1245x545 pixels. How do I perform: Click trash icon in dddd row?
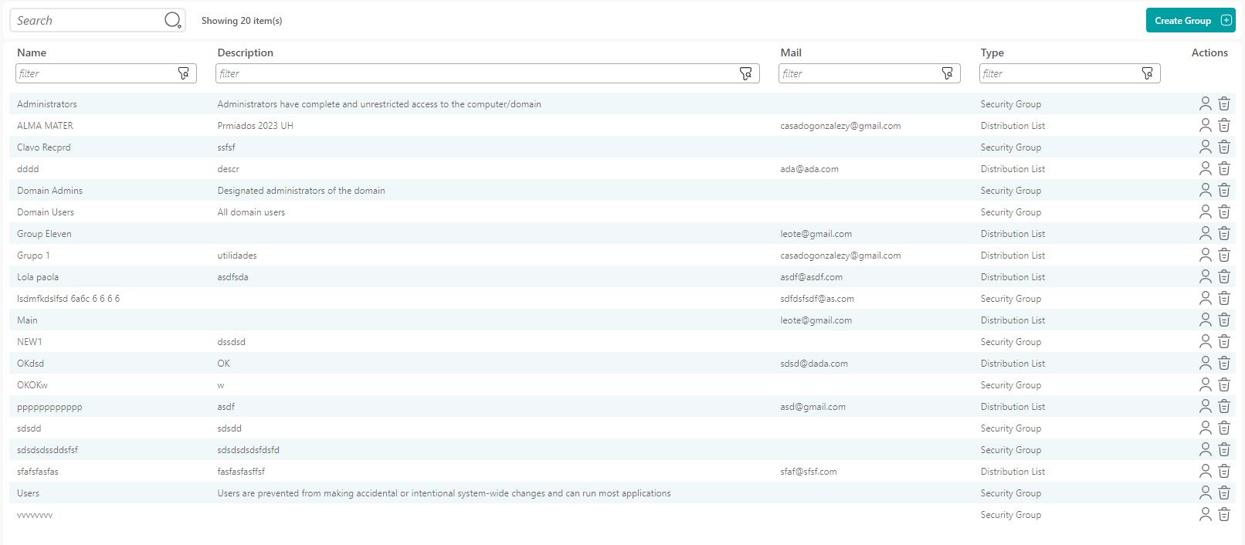coord(1224,168)
